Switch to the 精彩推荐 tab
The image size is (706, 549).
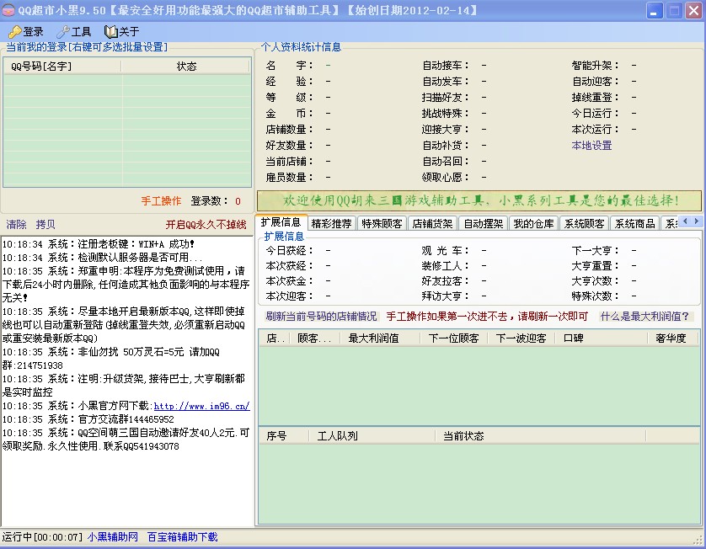click(331, 224)
